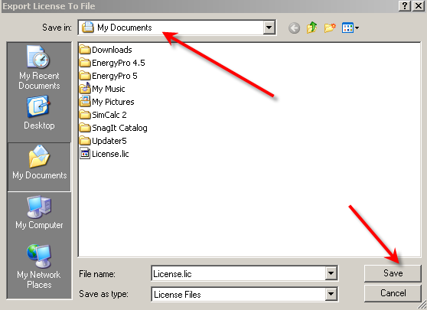Screen dimensions: 427x310
Task: Create a new folder
Action: 330,28
